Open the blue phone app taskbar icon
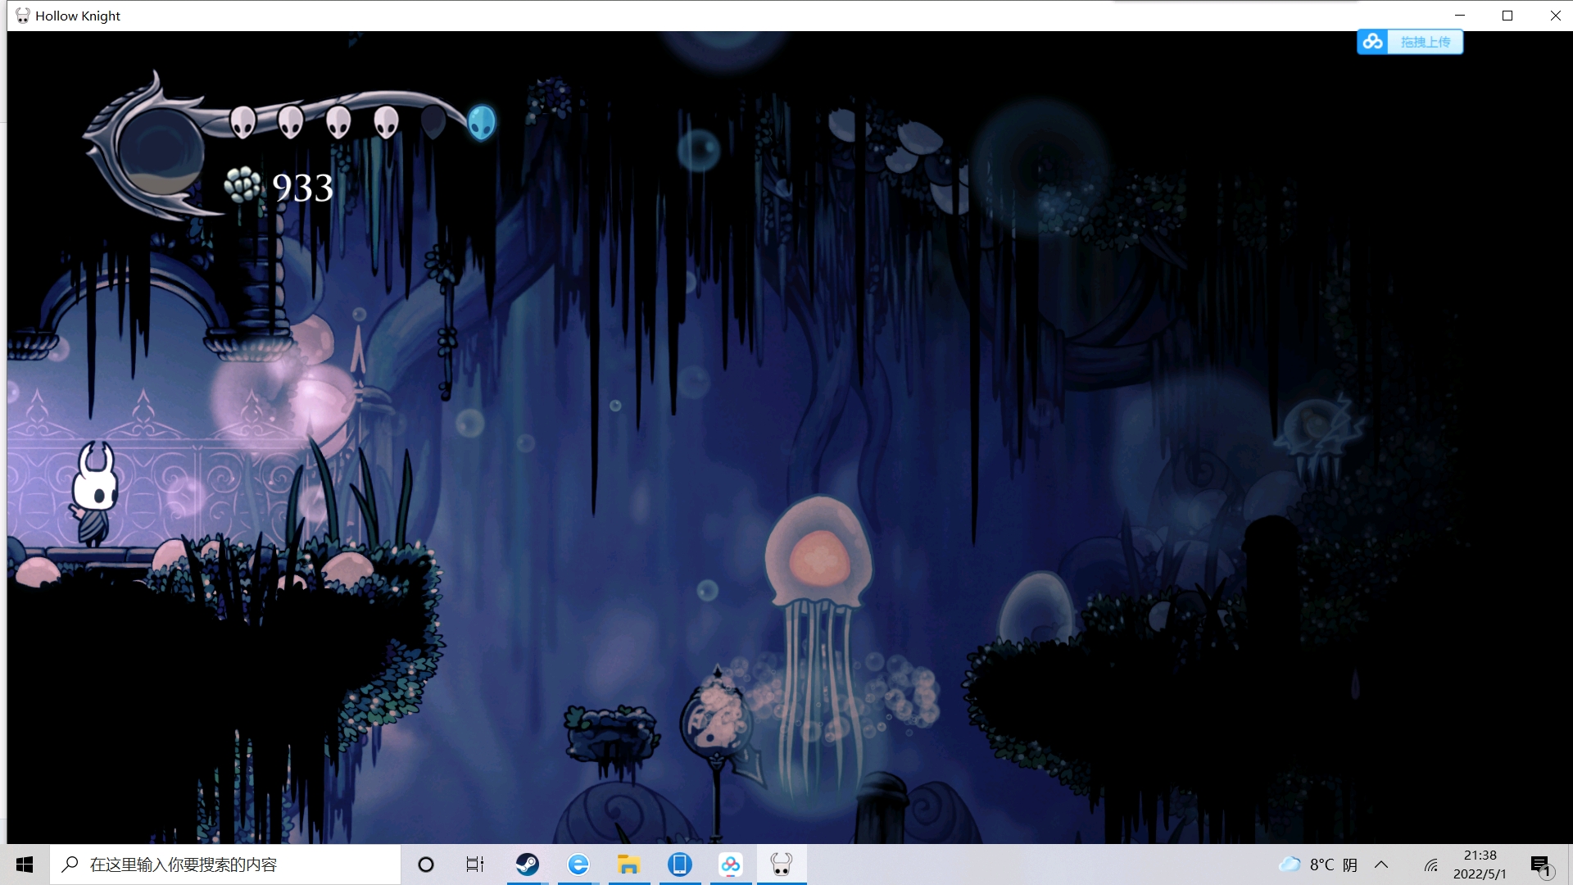The image size is (1573, 885). click(680, 865)
